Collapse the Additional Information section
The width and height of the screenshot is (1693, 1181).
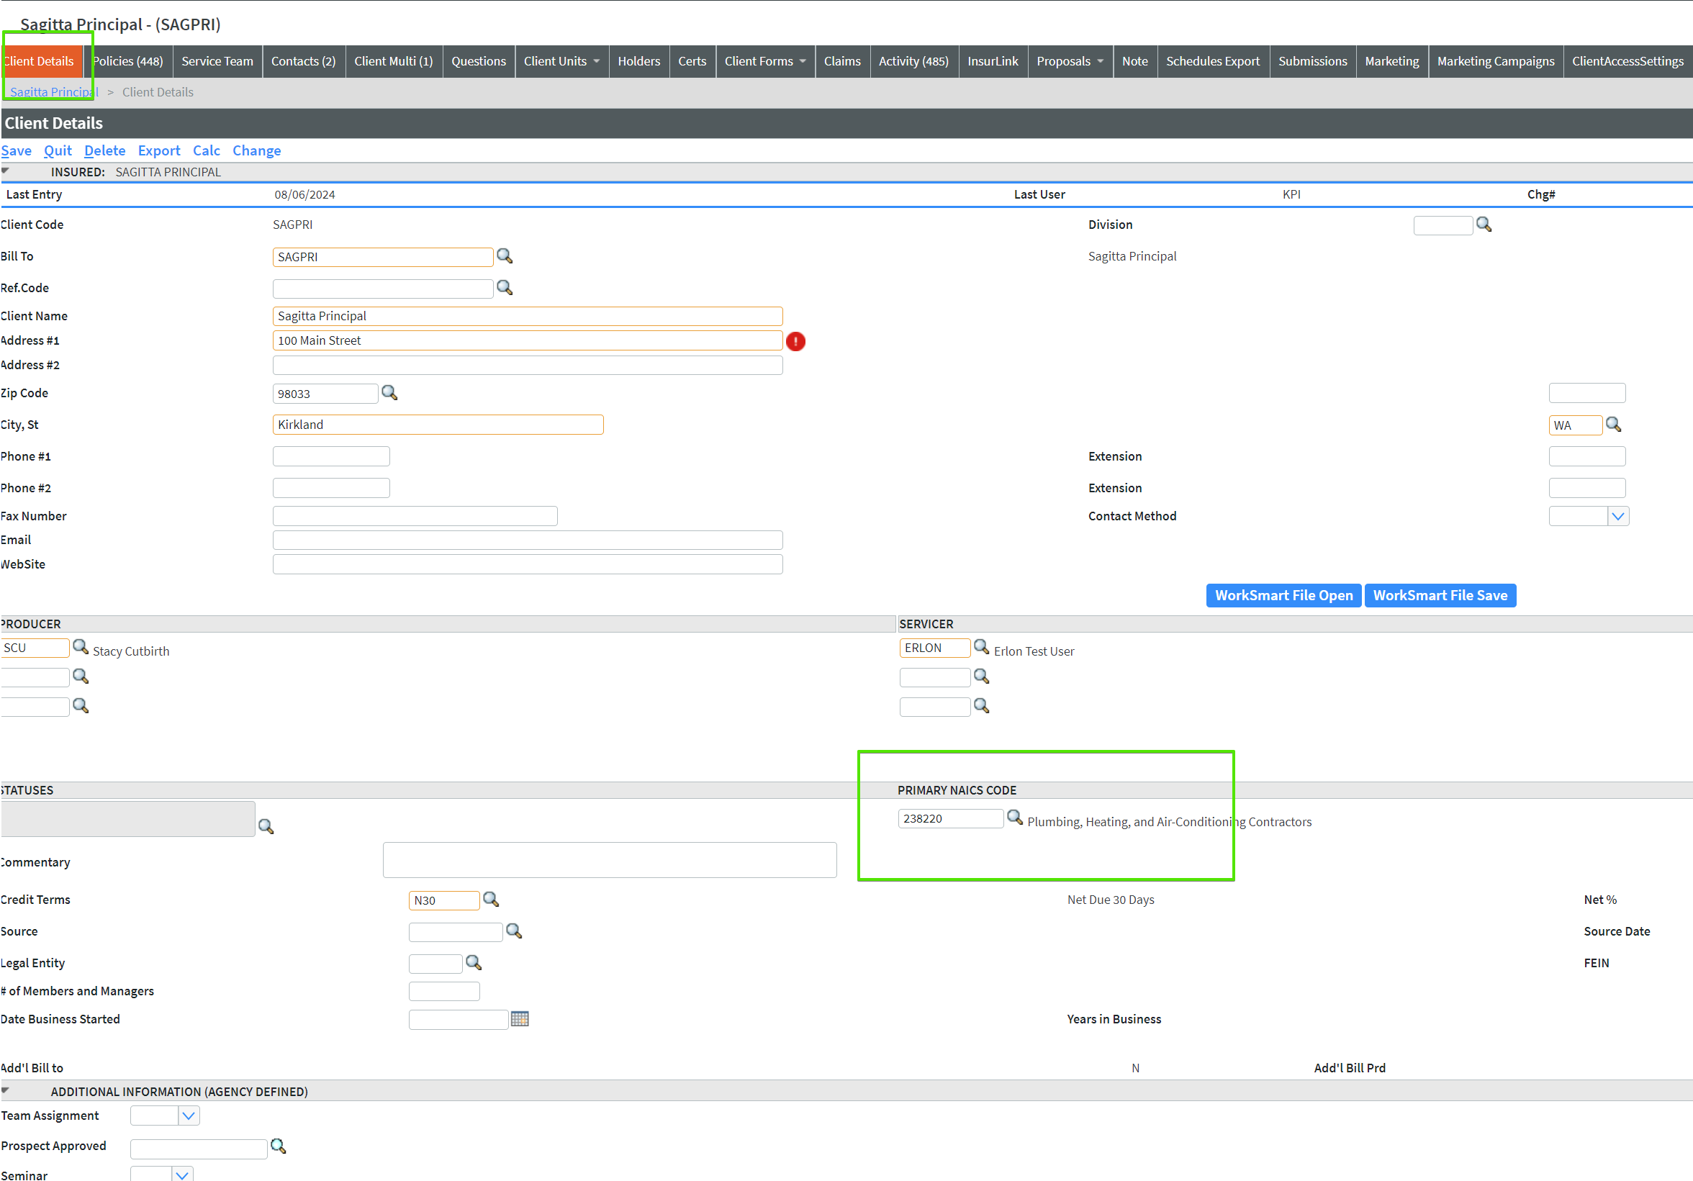6,1091
